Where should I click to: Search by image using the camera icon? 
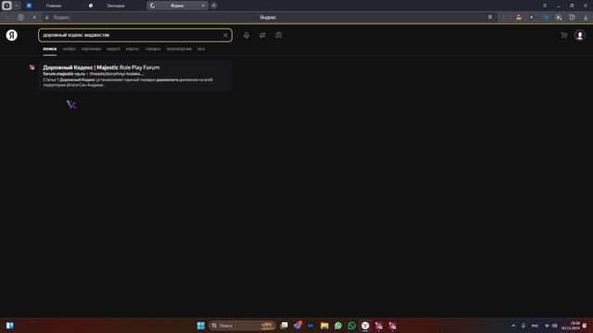(278, 35)
